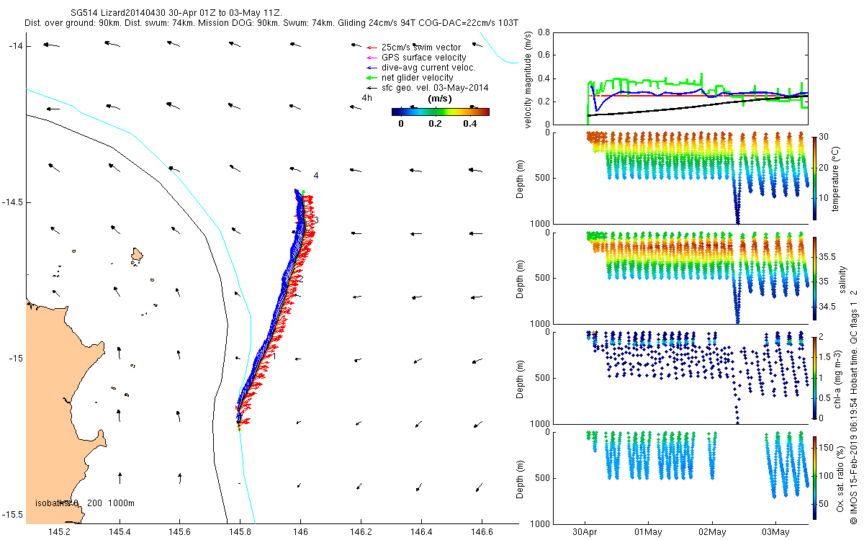
Task: Click the '-15' latitude tick on the map
Action: click(15, 359)
